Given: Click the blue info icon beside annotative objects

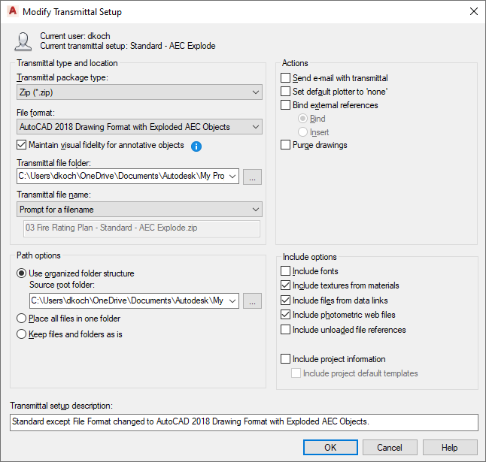Looking at the screenshot, I should point(196,146).
